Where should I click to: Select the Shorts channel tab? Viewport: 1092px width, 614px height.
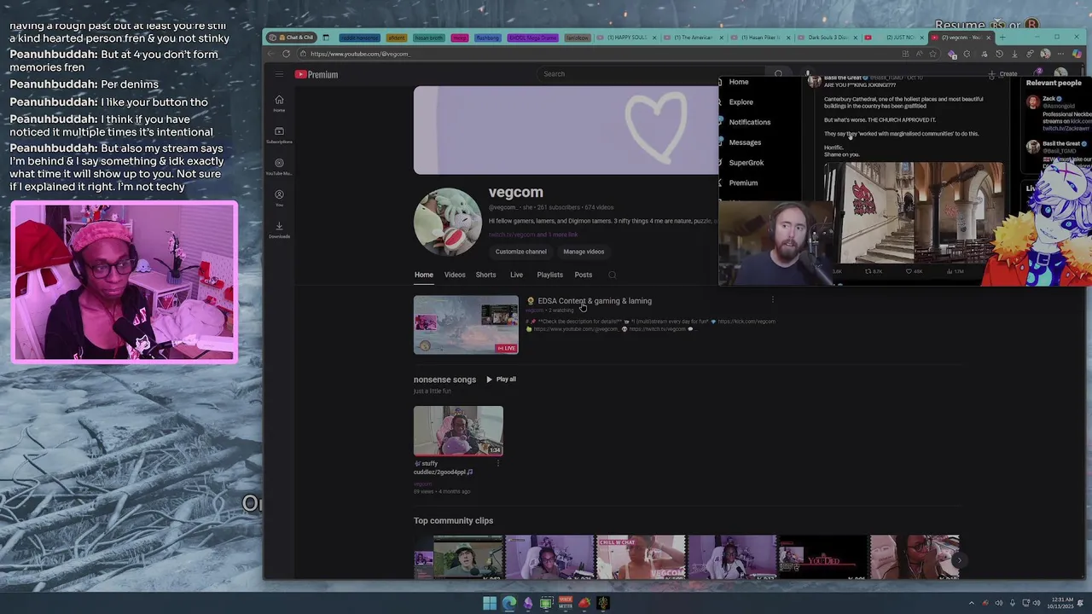pyautogui.click(x=485, y=275)
